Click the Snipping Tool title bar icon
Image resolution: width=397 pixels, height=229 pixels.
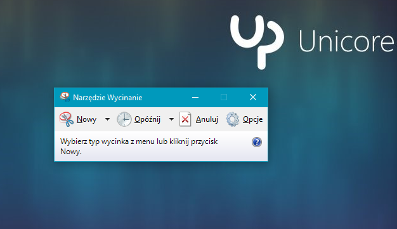point(65,97)
